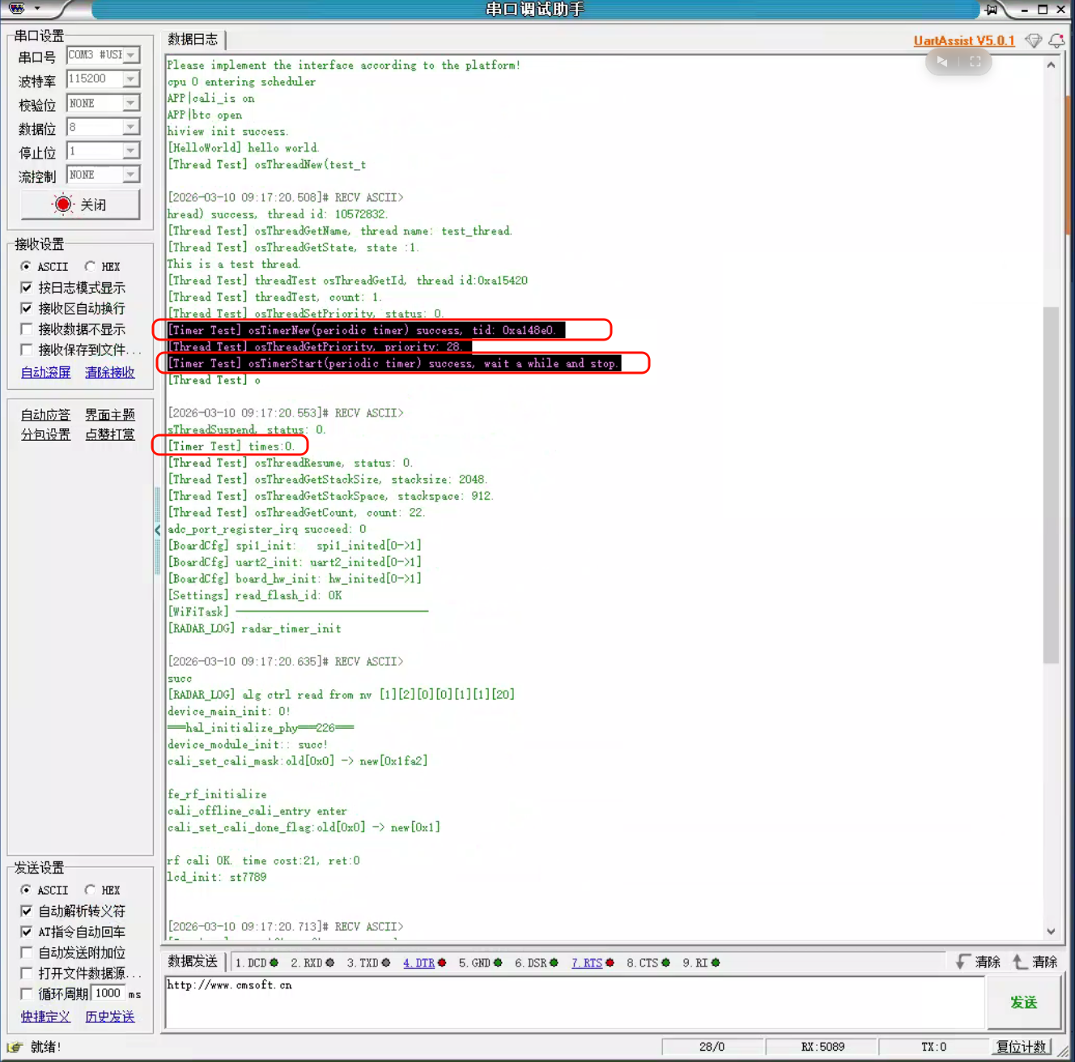This screenshot has height=1062, width=1075.
Task: Click the 1.DCD signal indicator
Action: 257,963
